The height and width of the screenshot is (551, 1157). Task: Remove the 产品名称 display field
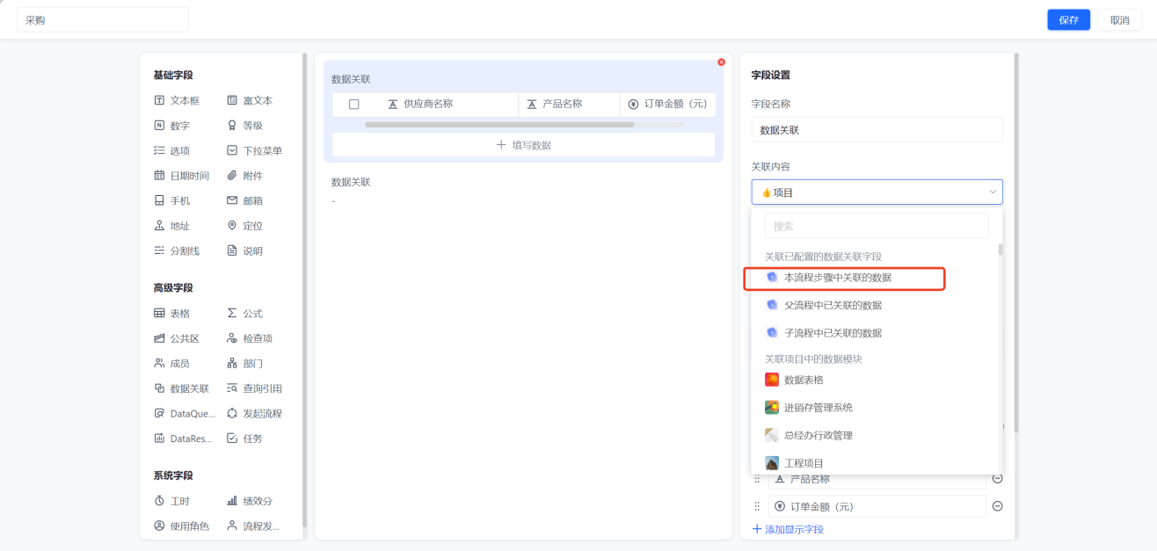click(998, 478)
